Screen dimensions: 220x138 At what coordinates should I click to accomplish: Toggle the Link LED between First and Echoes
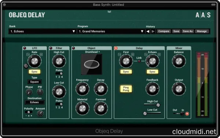pos(139,61)
